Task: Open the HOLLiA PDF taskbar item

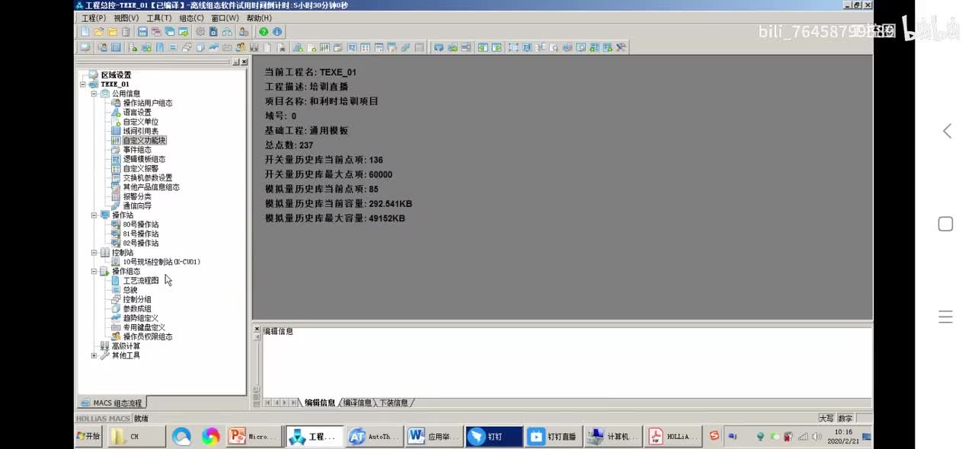Action: (x=674, y=436)
